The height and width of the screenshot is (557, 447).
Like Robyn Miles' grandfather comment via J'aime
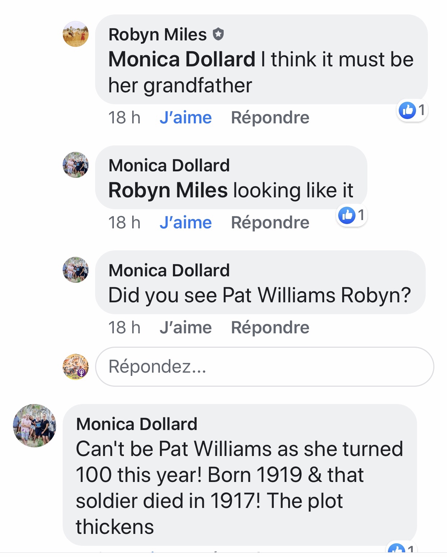(x=185, y=118)
